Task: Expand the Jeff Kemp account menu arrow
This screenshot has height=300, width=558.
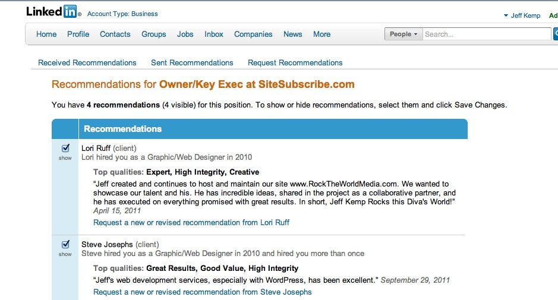Action: (506, 15)
